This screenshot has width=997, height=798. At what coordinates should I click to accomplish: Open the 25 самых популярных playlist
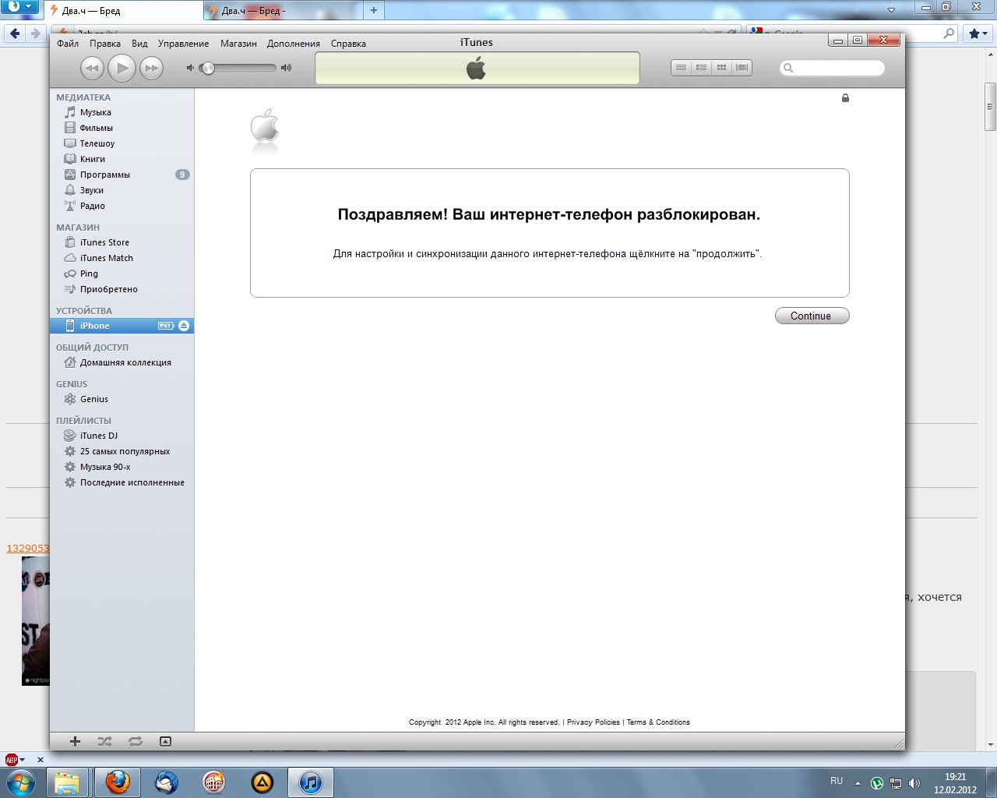click(x=122, y=451)
